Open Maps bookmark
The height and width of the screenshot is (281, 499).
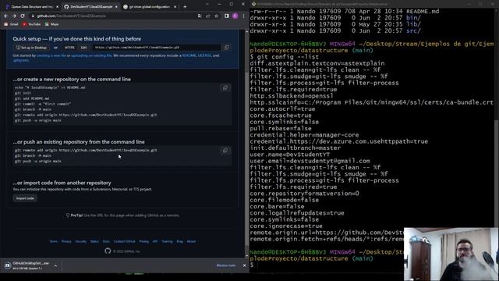(52, 24)
